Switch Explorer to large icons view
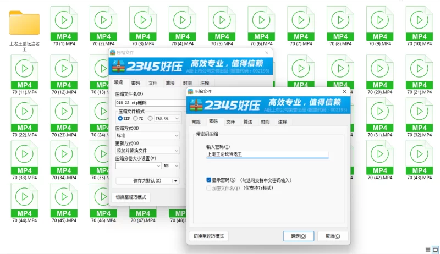Image resolution: width=440 pixels, height=254 pixels. [436, 250]
